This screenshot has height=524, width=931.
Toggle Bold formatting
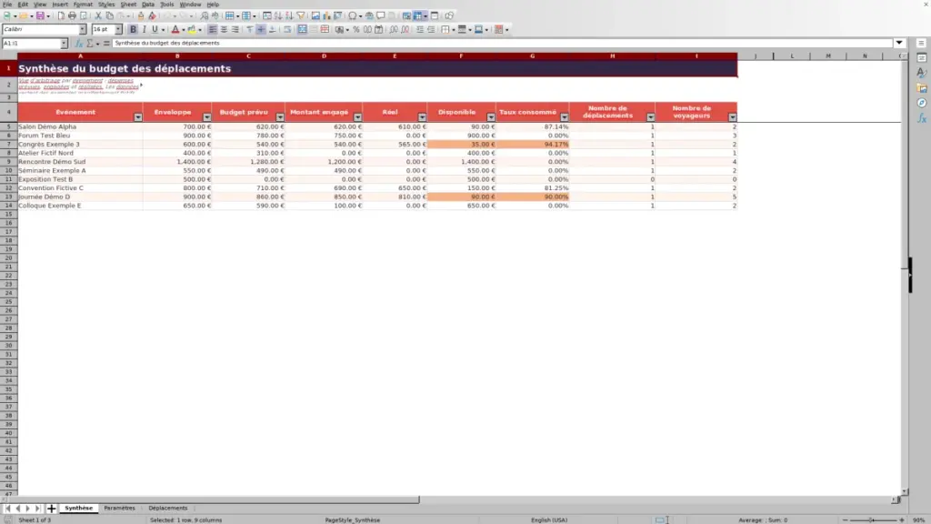tap(133, 30)
